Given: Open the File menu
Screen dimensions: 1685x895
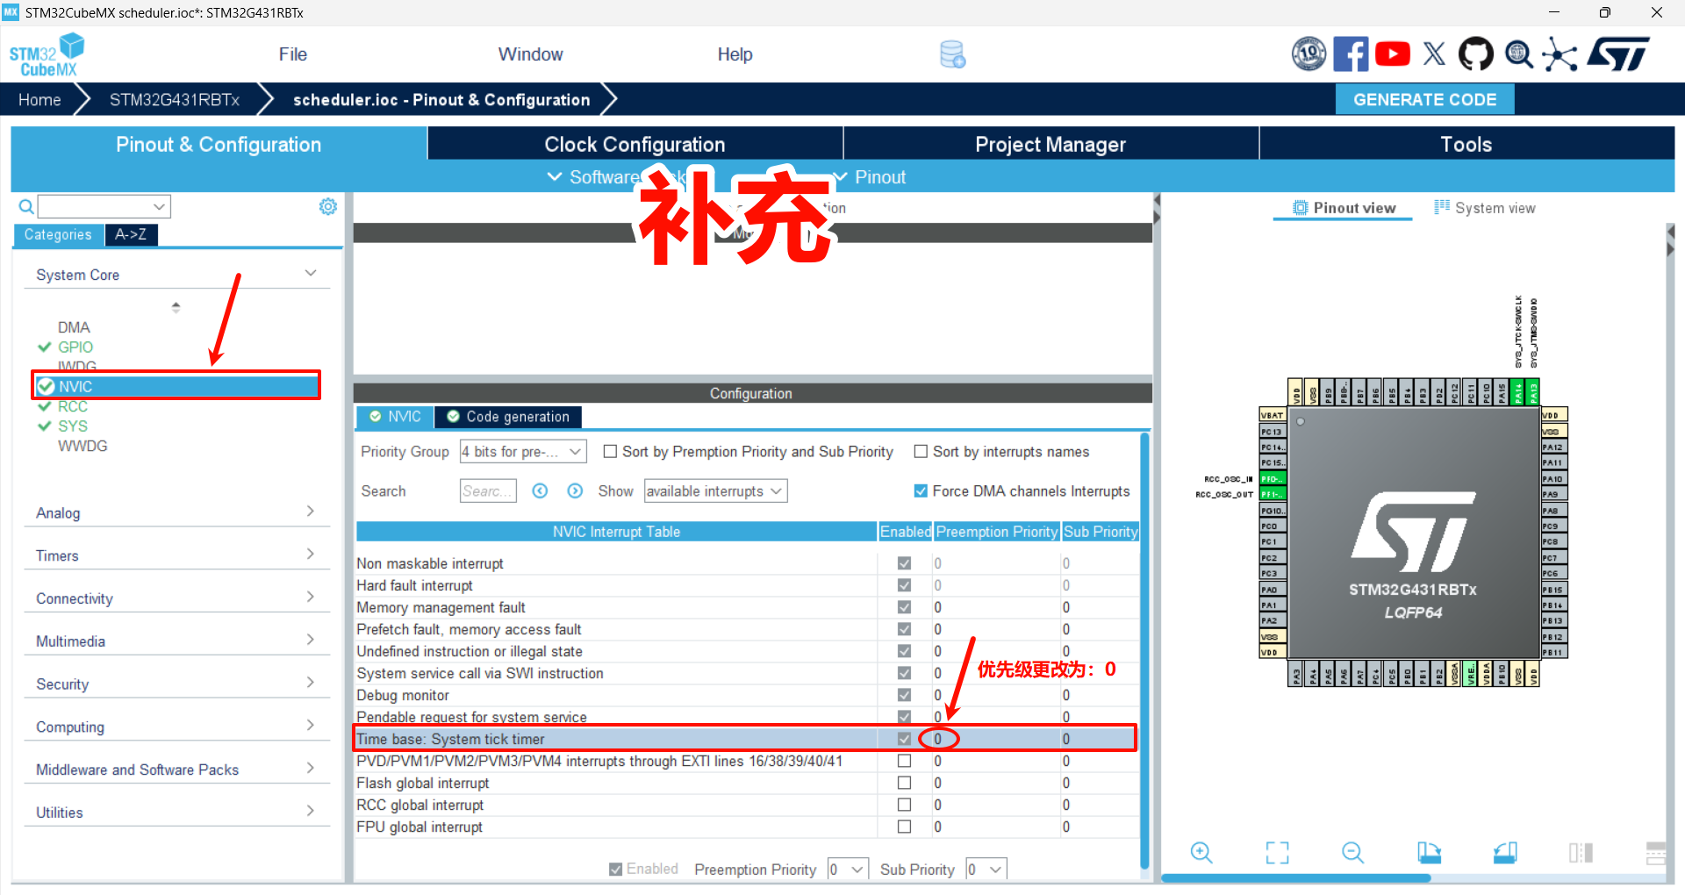Looking at the screenshot, I should (293, 54).
